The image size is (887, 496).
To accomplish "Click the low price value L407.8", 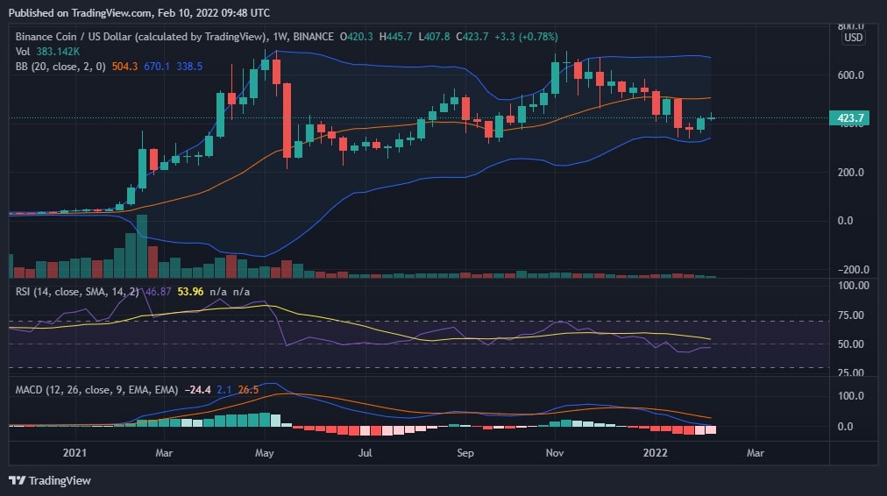I will point(434,37).
